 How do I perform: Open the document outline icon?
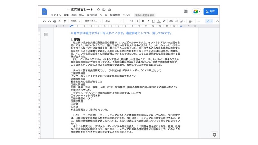[46, 34]
